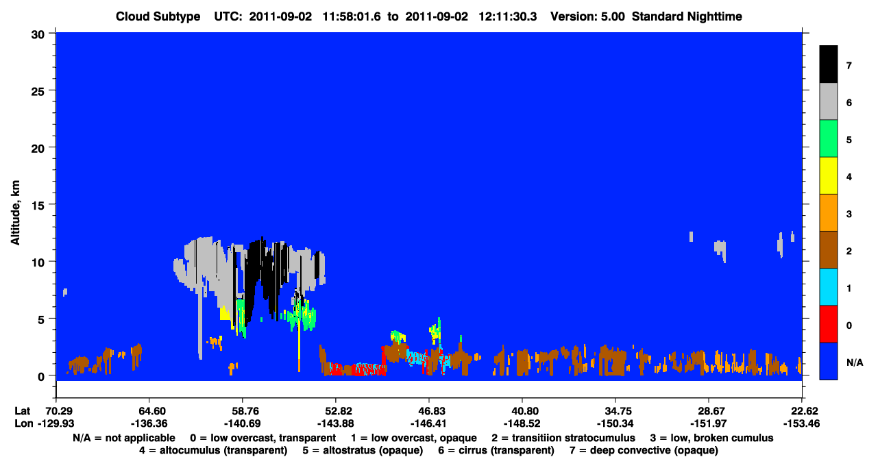
Task: Click the brown stratocumulus swatch labeled 2
Action: coord(829,250)
